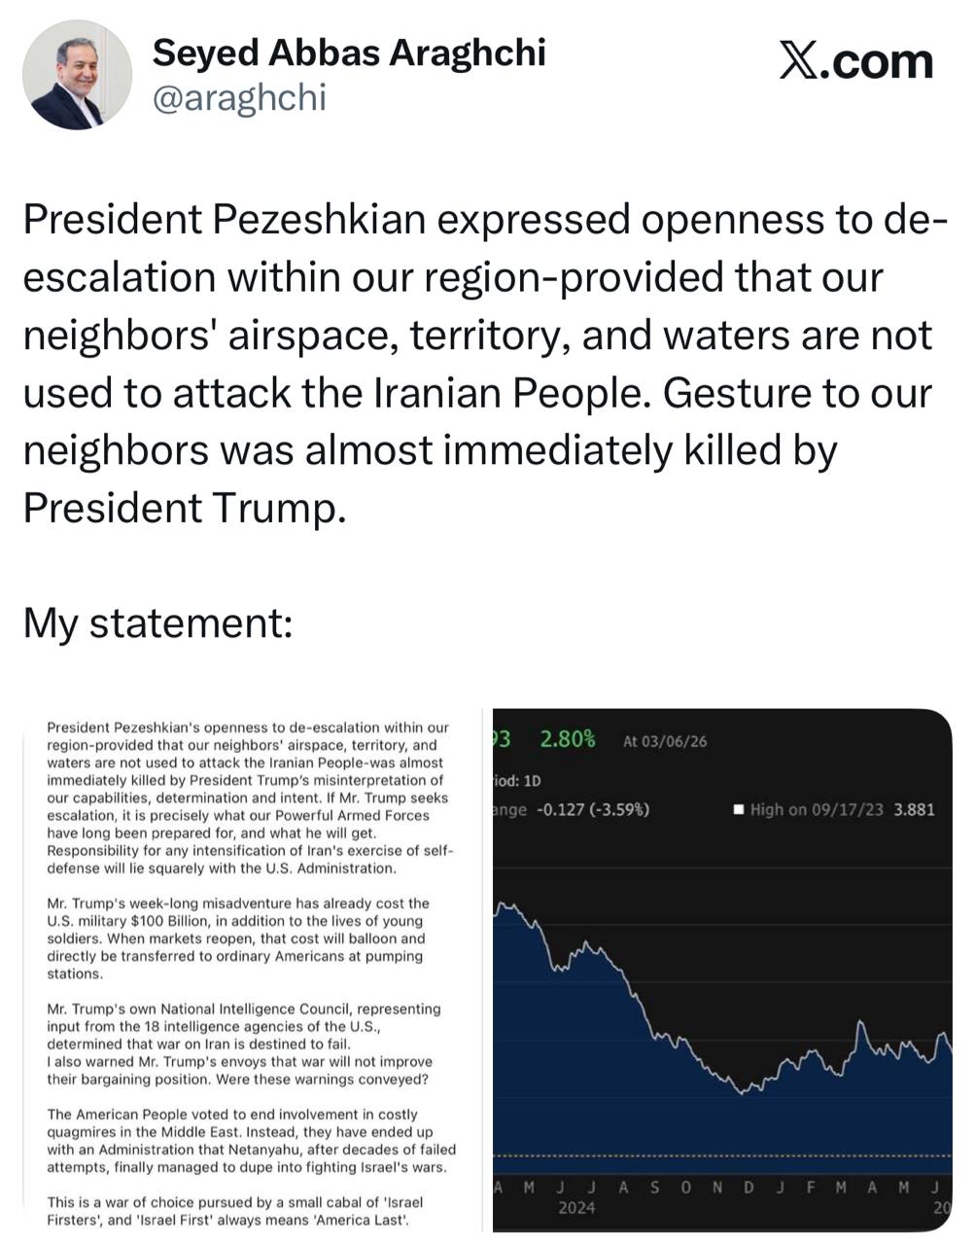Click the dotted yellow line on chart

[722, 1156]
